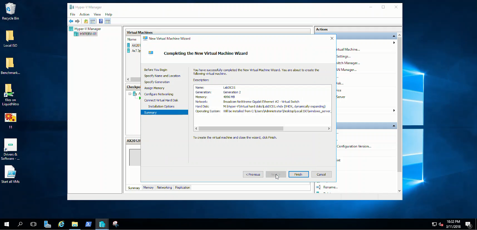Click the New Virtual Machine Wizard title icon
This screenshot has height=230, width=477.
pos(145,38)
